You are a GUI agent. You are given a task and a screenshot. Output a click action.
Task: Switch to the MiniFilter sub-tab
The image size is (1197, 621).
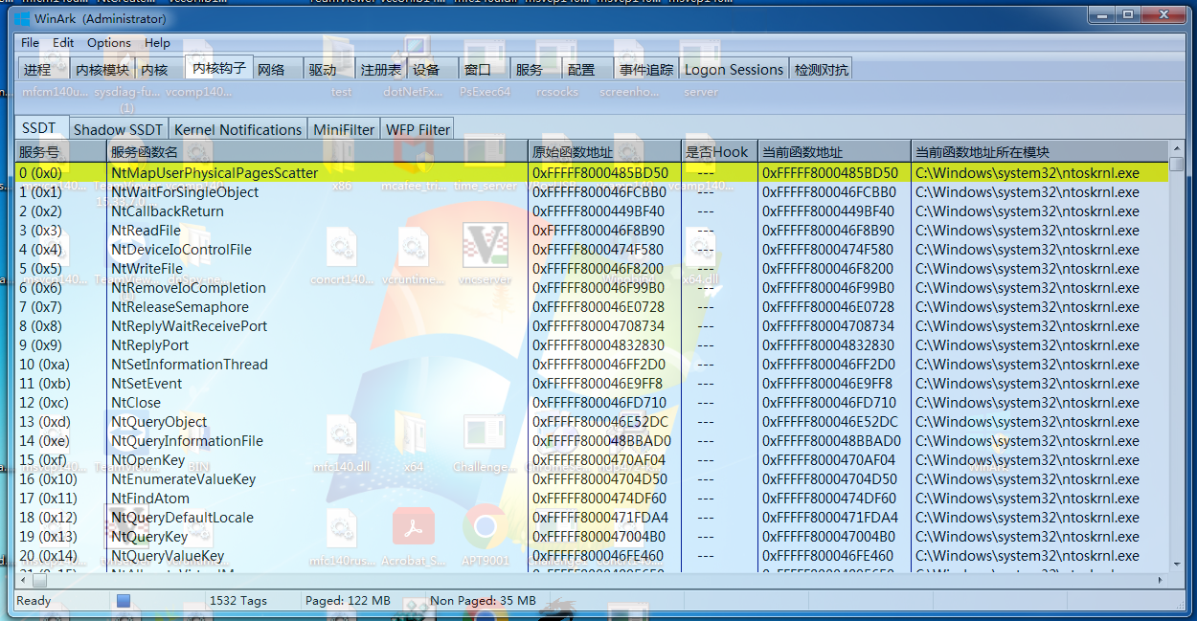[x=344, y=129]
